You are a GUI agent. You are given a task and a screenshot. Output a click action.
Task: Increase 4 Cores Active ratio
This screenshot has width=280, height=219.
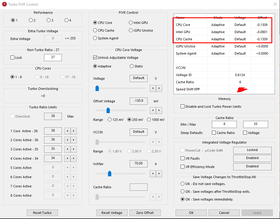coord(73,158)
